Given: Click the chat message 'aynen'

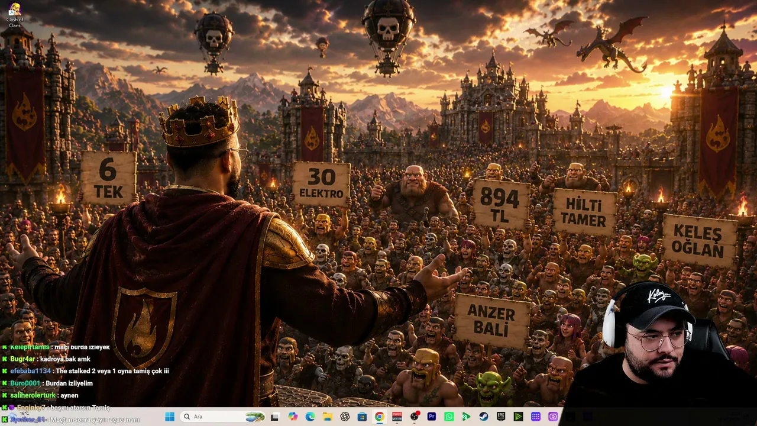Looking at the screenshot, I should pos(69,395).
